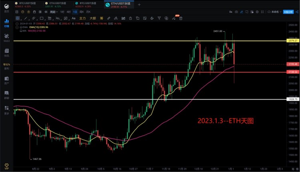Screen dimensions: 300x172
Task: Select the Fibonacci lines tool
Action: pyautogui.click(x=50, y=18)
